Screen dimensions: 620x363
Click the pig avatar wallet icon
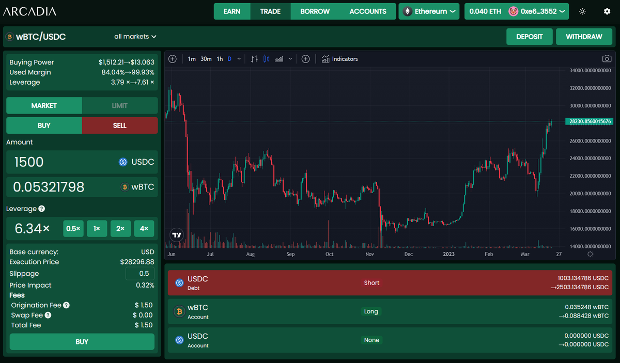[x=513, y=11]
